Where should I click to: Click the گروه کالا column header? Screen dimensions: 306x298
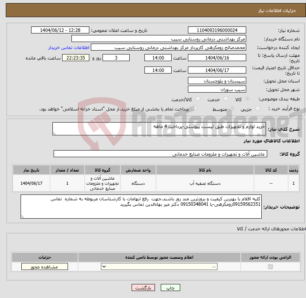[x=103, y=170]
